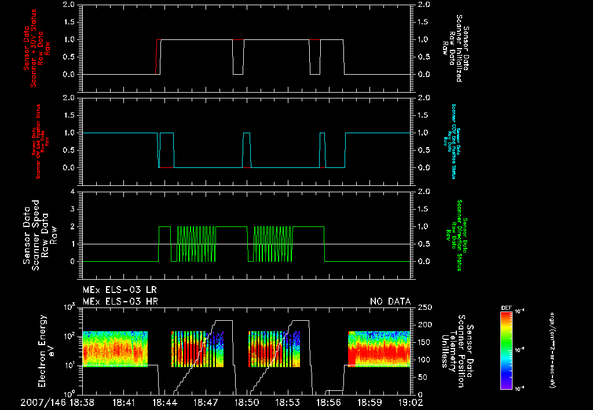Click the 18:44 time tick label

tap(164, 402)
